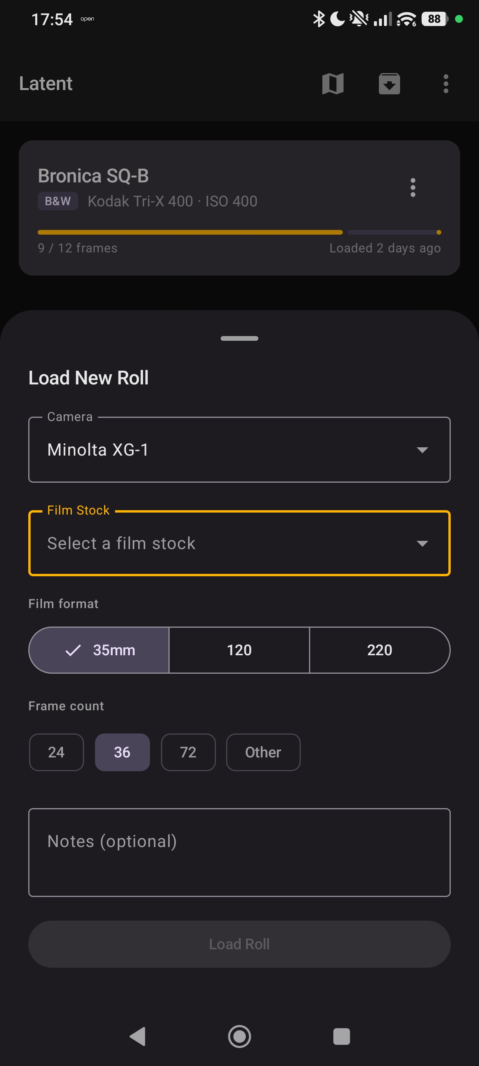Tap the roll progress bar at 9/12 frames
This screenshot has height=1066, width=479.
pyautogui.click(x=239, y=232)
